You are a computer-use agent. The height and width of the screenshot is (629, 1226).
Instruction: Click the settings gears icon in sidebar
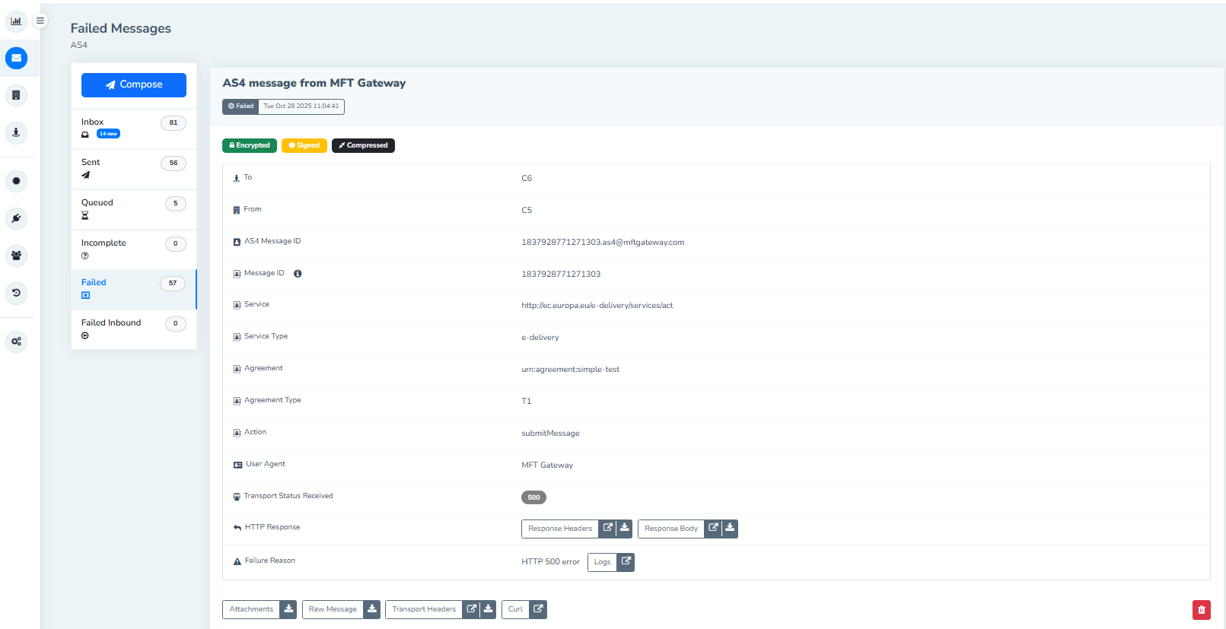(16, 342)
